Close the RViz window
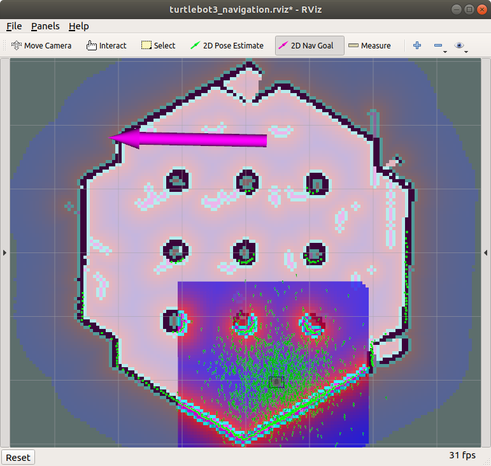 pos(481,9)
